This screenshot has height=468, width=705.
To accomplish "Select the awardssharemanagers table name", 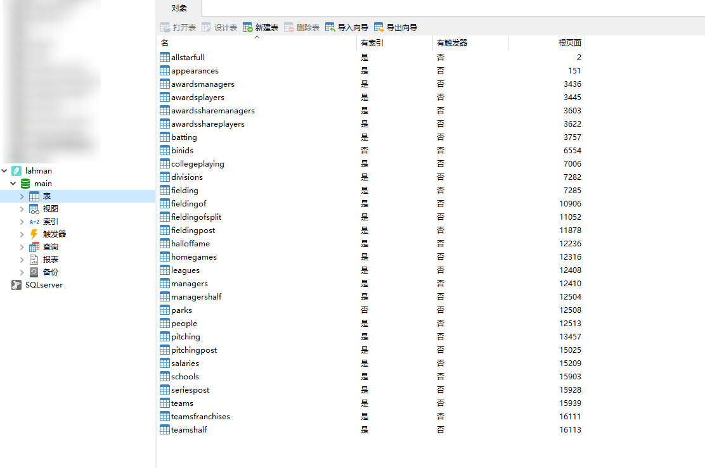I will click(212, 110).
